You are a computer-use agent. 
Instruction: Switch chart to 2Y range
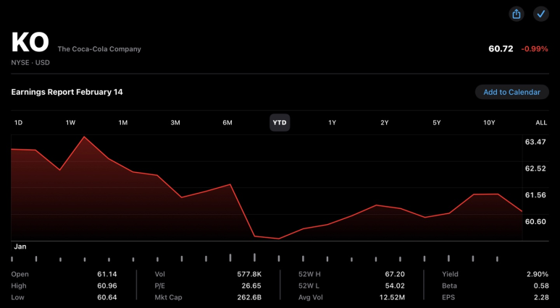pos(384,123)
